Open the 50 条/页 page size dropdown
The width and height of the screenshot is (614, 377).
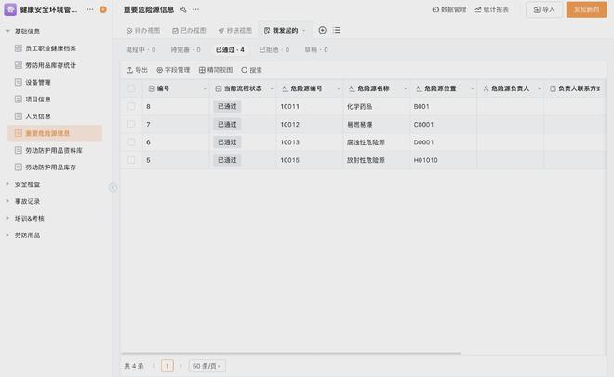pos(207,366)
